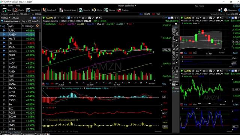Screen dimensions: 240x135
Task: Select the circle drawing tool
Action: pos(174,68)
